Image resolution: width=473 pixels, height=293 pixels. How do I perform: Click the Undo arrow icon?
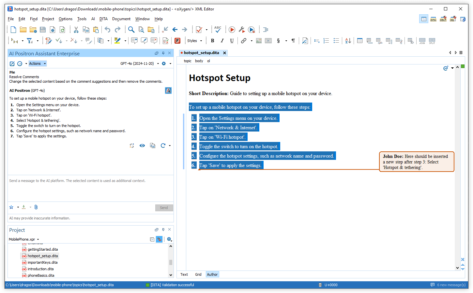pos(107,30)
